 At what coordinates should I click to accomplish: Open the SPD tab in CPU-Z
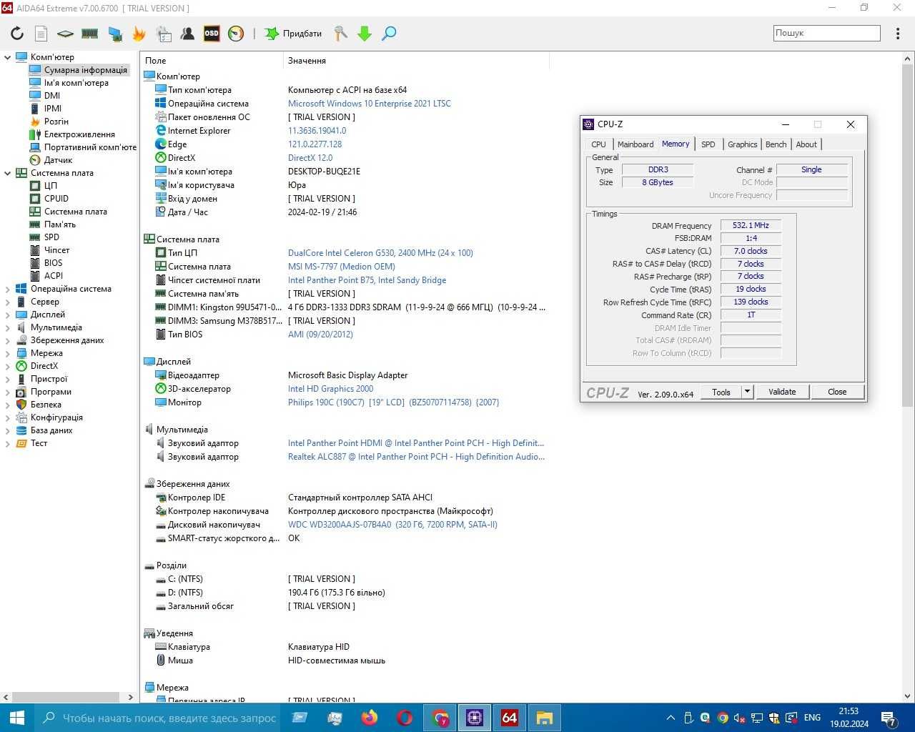click(x=708, y=144)
